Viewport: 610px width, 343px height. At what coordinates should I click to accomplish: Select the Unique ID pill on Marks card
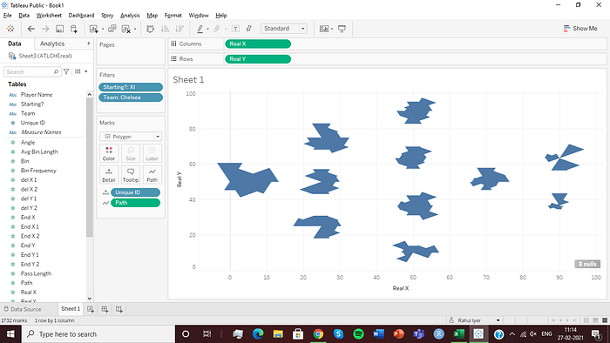tap(135, 192)
